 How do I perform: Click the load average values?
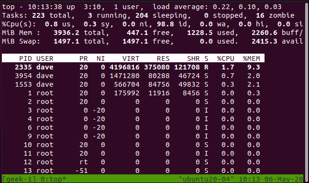pyautogui.click(x=247, y=7)
